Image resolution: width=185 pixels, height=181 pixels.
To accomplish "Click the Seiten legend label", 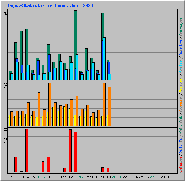I will pyautogui.click(x=181, y=66).
